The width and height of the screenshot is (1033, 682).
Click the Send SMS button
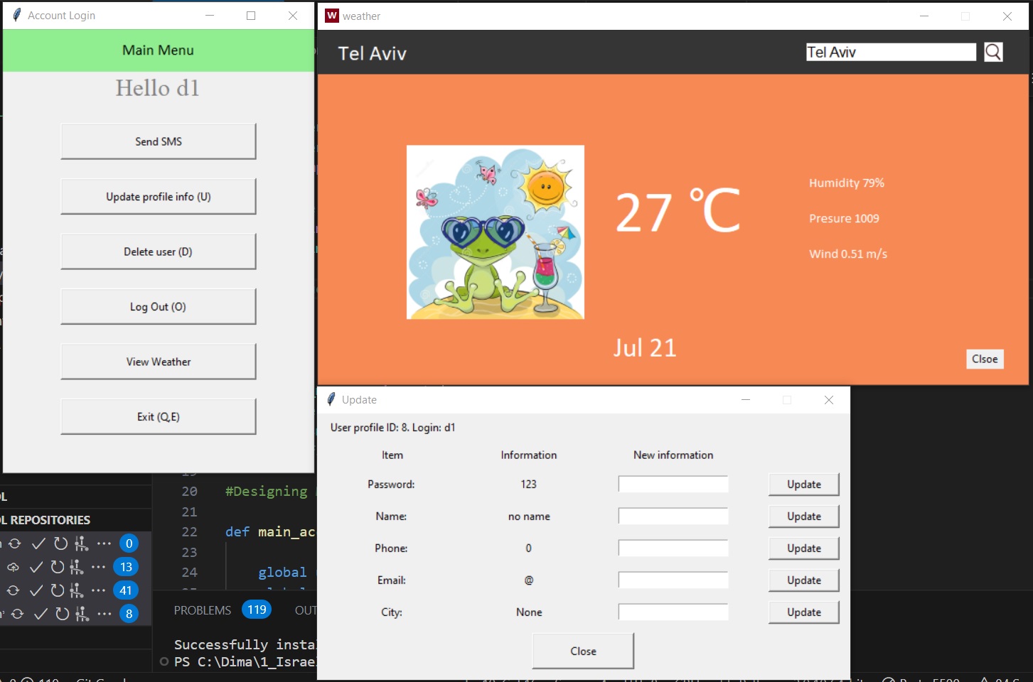159,141
